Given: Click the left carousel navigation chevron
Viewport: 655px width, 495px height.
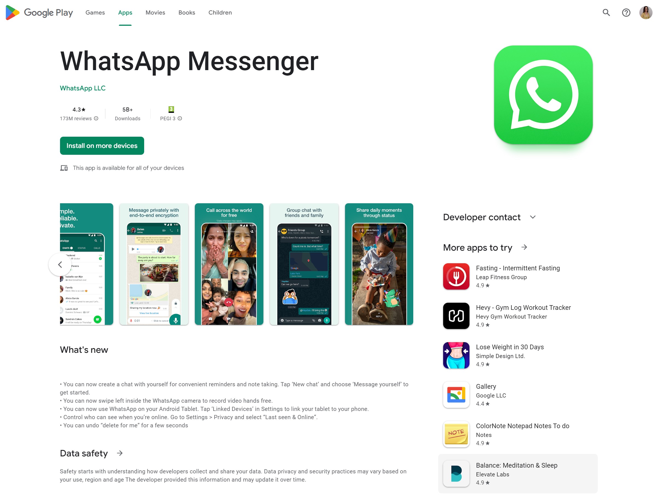Looking at the screenshot, I should tap(60, 264).
